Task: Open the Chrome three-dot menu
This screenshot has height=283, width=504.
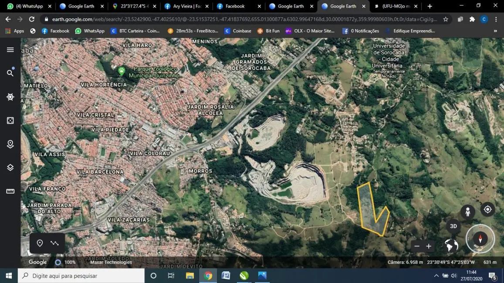Action: tap(496, 20)
